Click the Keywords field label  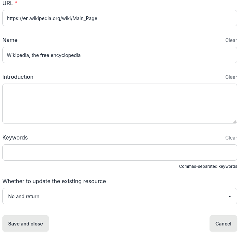15,138
